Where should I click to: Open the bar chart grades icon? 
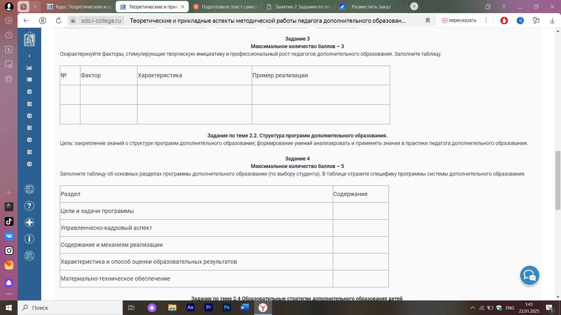click(29, 68)
